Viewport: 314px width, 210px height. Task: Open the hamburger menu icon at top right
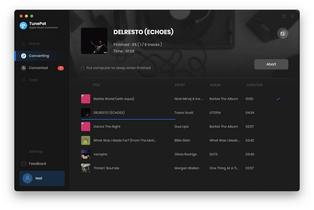[292, 16]
